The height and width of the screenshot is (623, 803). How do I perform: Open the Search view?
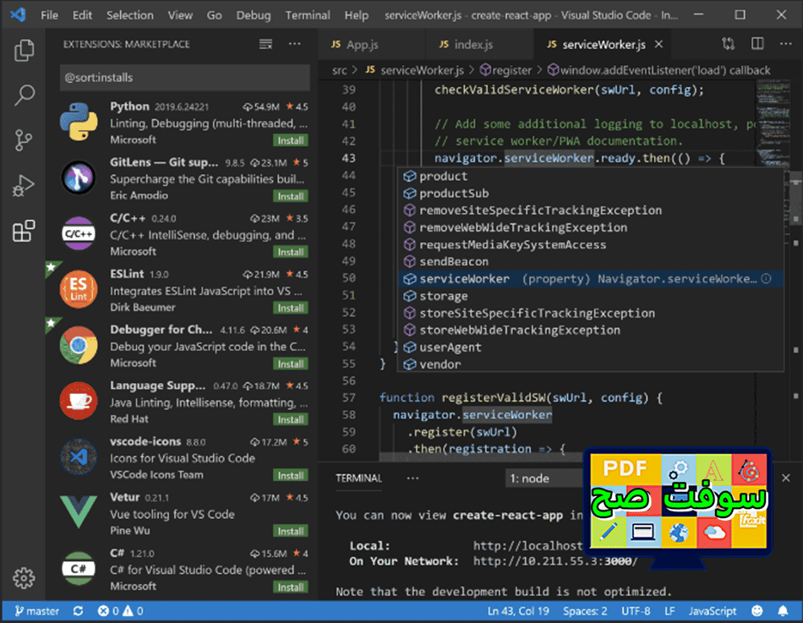(24, 95)
